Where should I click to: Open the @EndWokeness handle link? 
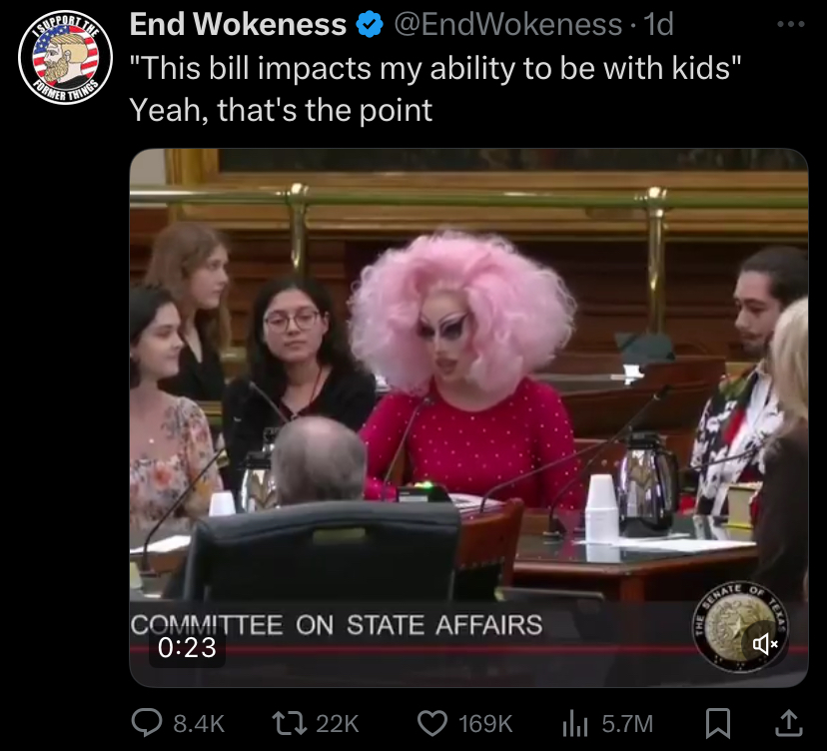(x=508, y=24)
